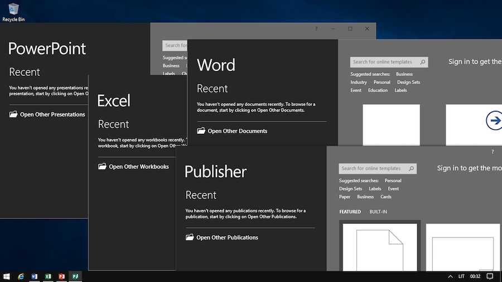Screen dimensions: 502x282
Task: Switch to Excel via its taskbar icon
Action: [48, 276]
